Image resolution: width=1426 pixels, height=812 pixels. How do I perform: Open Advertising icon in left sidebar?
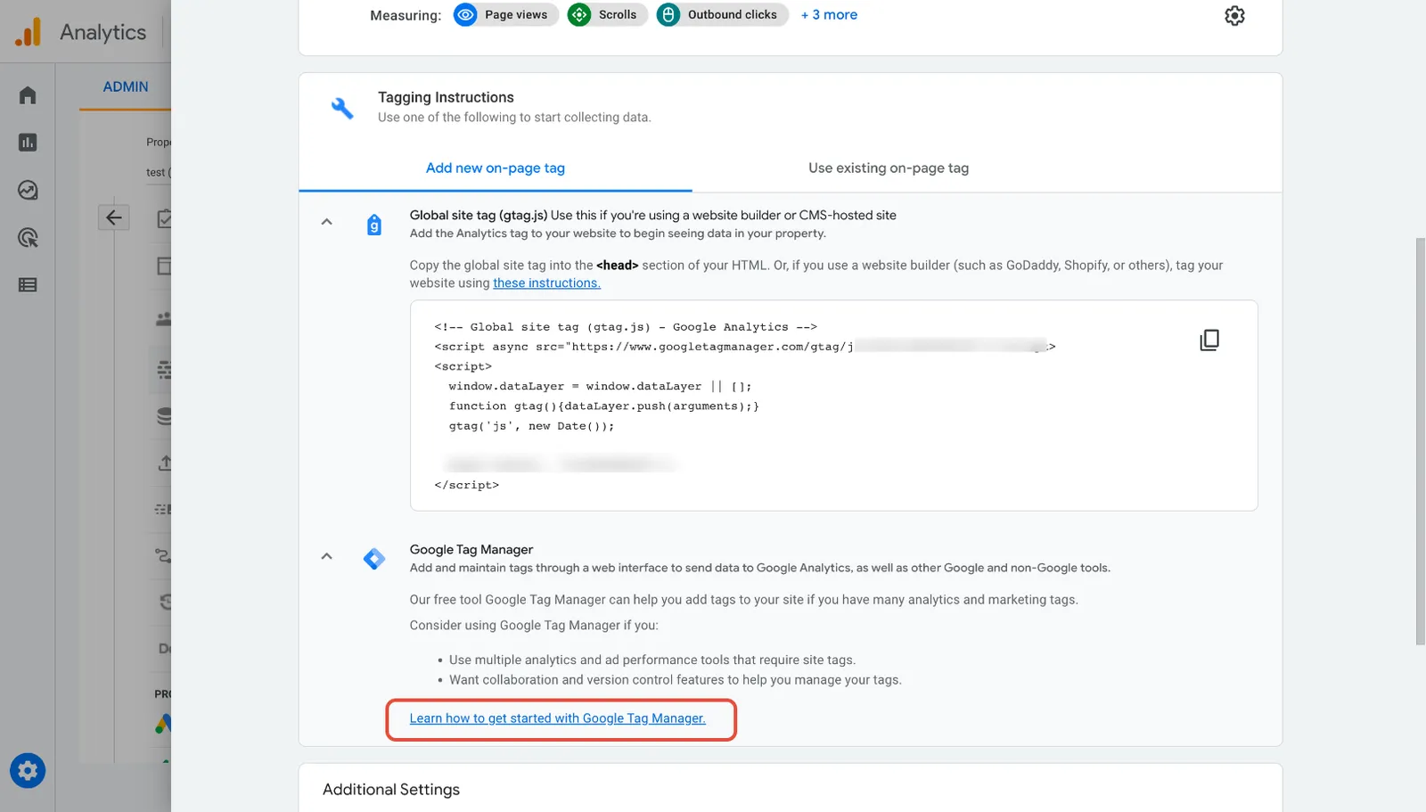pyautogui.click(x=28, y=237)
